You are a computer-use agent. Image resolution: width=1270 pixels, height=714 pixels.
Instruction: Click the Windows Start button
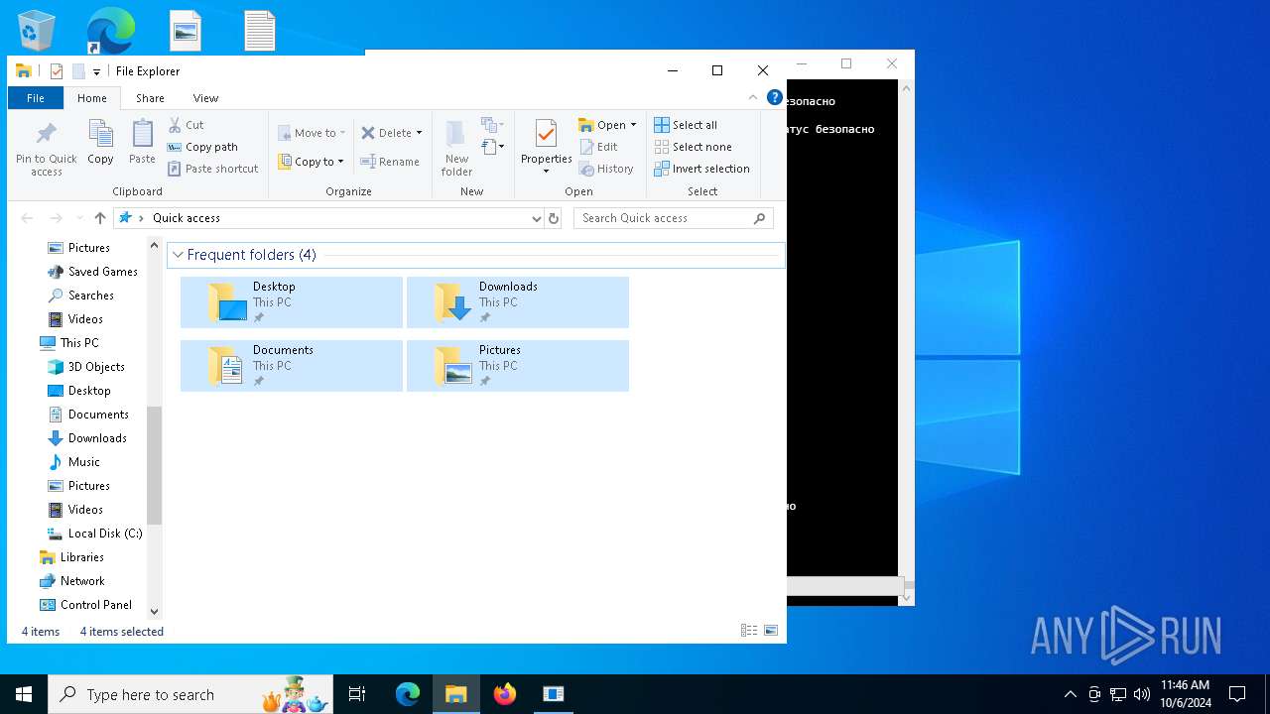click(x=24, y=694)
